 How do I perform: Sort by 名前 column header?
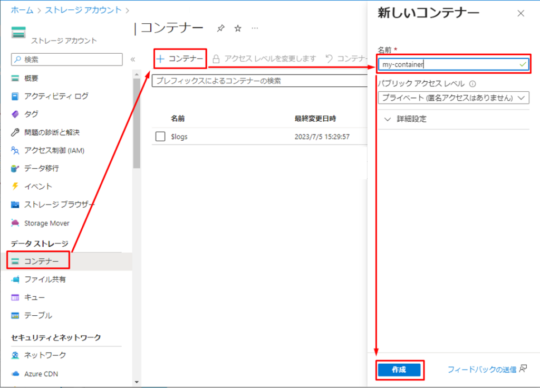click(178, 119)
